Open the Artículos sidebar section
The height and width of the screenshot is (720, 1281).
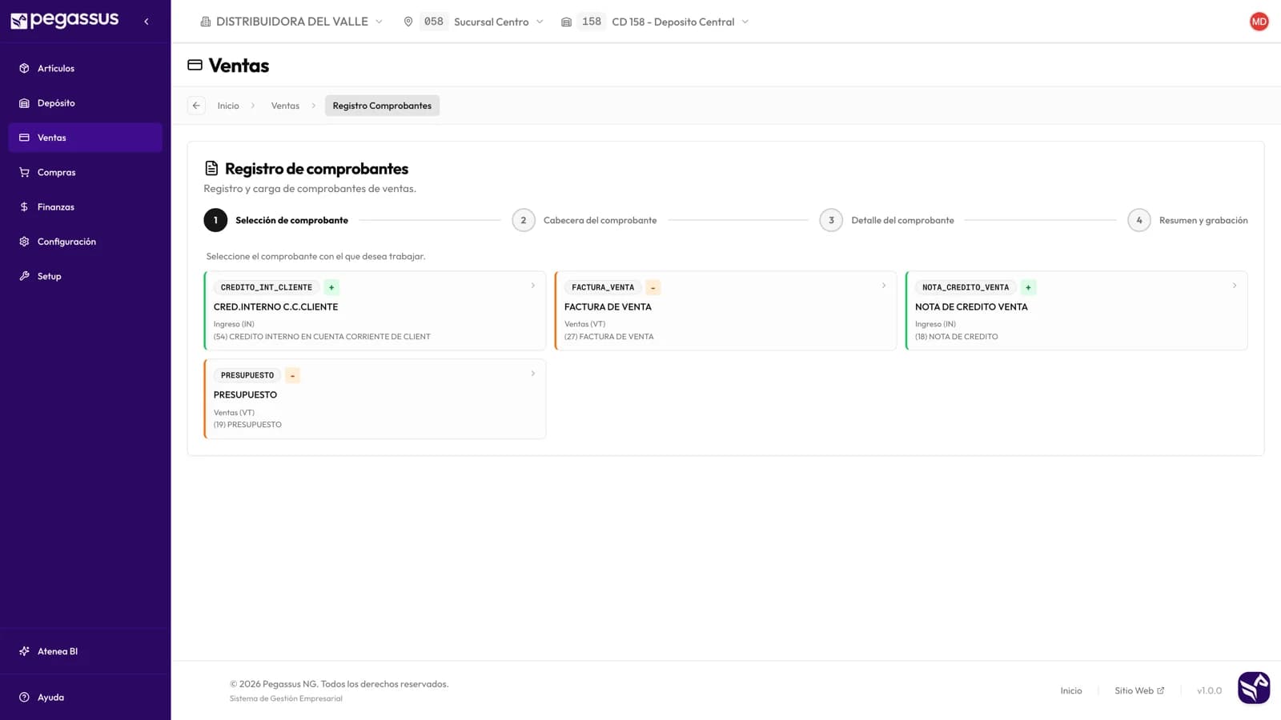(x=85, y=68)
